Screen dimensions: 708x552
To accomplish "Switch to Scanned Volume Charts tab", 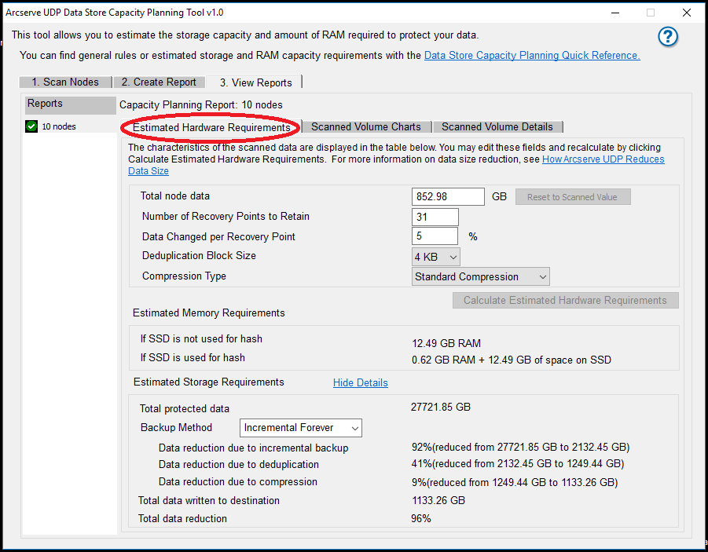I will coord(365,127).
